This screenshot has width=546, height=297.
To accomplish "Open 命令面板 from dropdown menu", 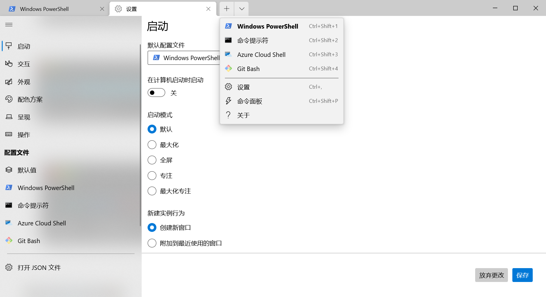I will [x=282, y=101].
